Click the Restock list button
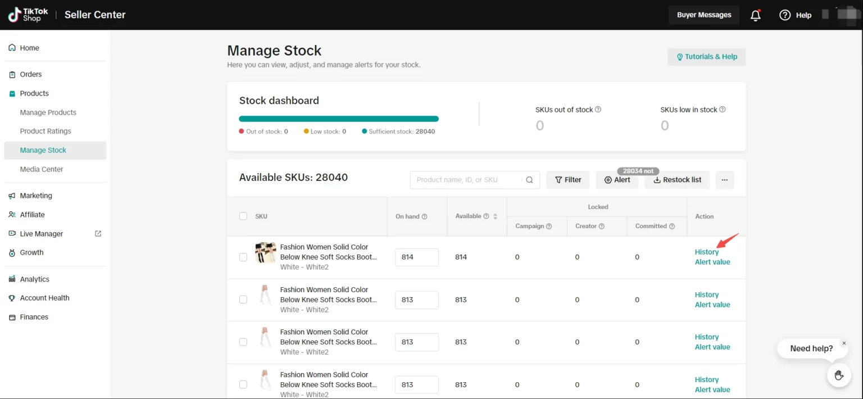863x399 pixels. click(x=677, y=180)
